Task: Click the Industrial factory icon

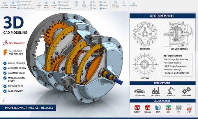Action: click(x=156, y=90)
